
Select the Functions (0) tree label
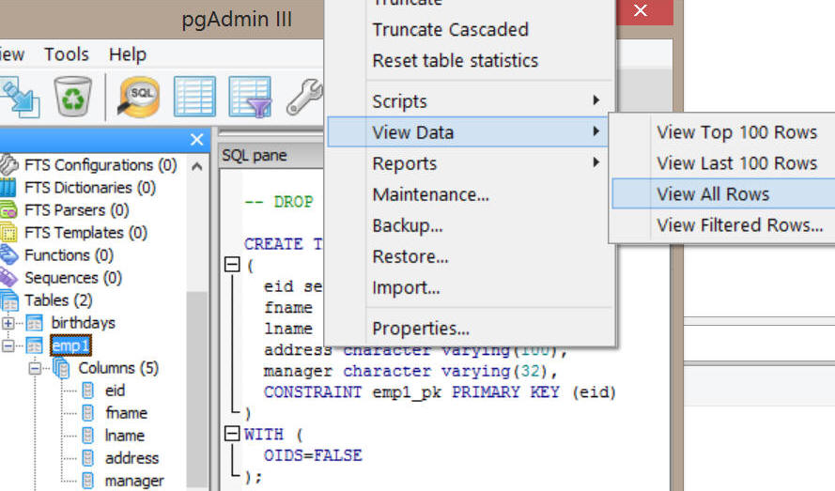tap(70, 255)
